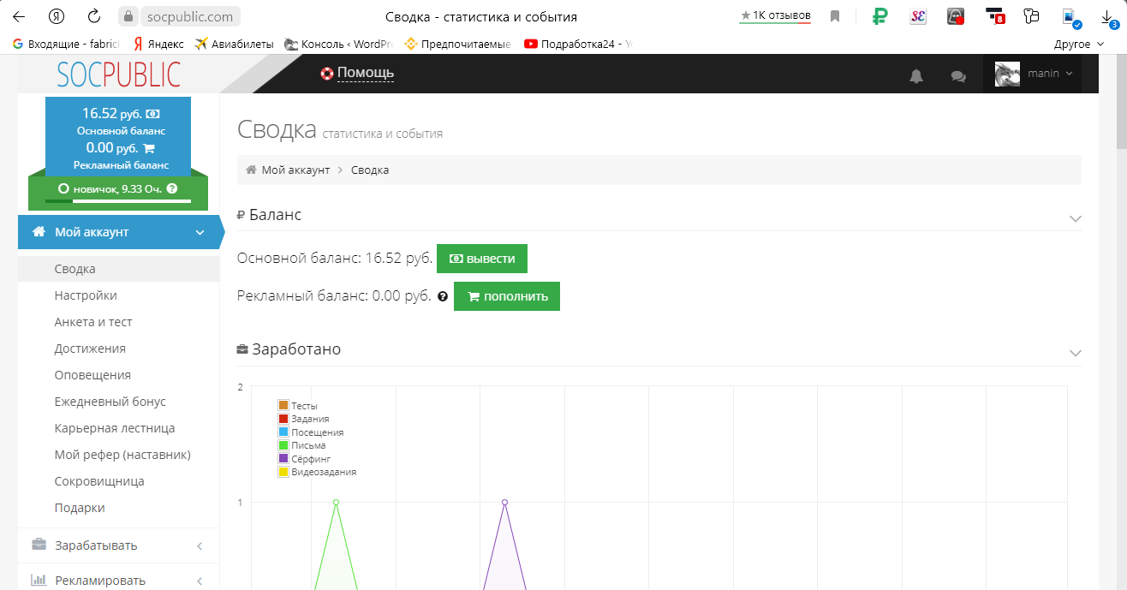The width and height of the screenshot is (1127, 590).
Task: Open the messages chat bubbles icon
Action: pyautogui.click(x=958, y=76)
